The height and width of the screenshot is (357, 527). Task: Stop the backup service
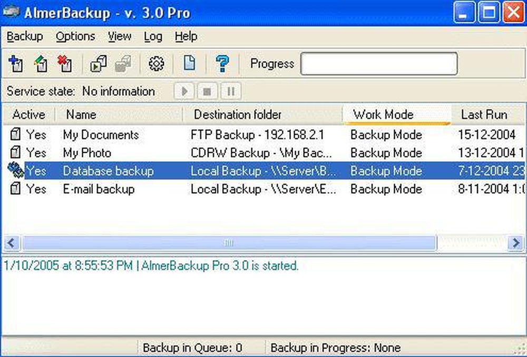pos(207,91)
